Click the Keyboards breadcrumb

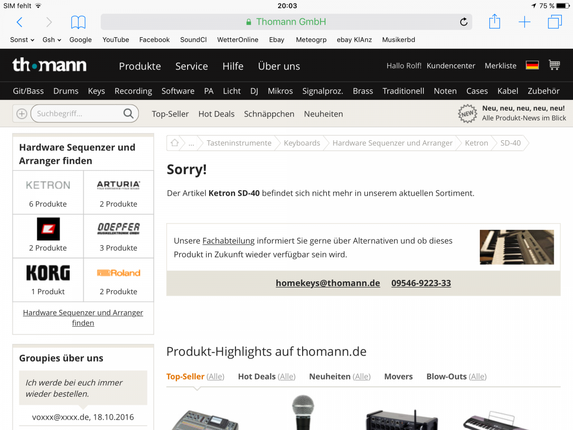[302, 143]
